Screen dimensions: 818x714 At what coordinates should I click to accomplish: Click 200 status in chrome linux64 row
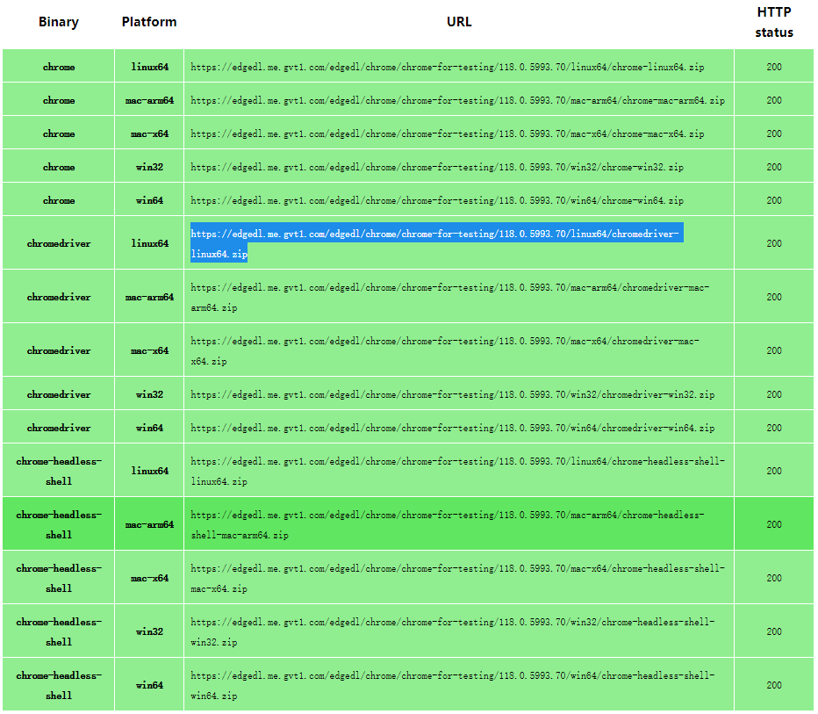click(x=774, y=67)
